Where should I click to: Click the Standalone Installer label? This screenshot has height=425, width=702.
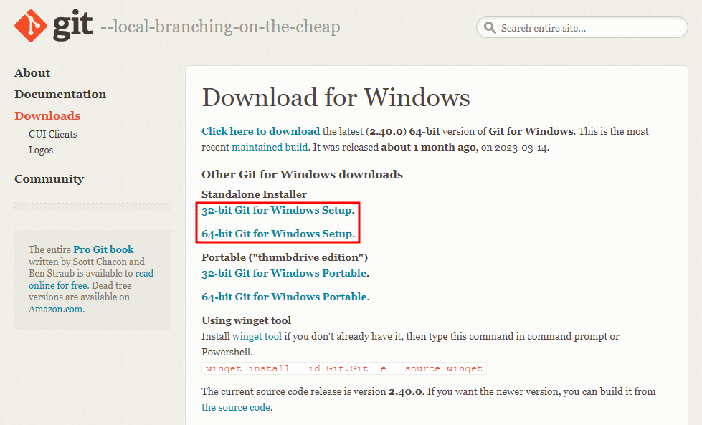tap(255, 194)
